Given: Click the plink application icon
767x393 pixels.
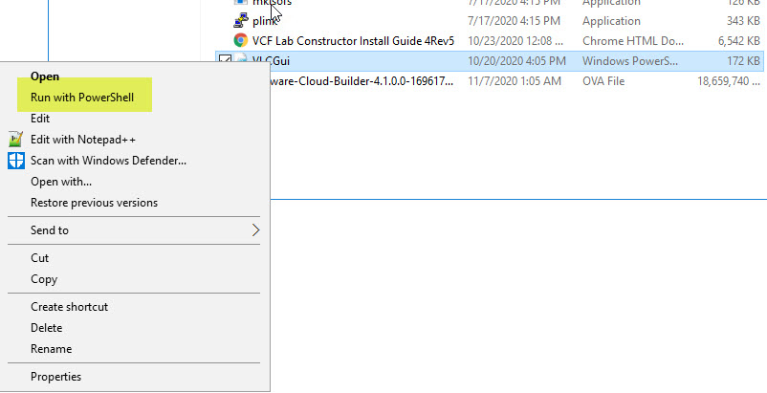Looking at the screenshot, I should tap(241, 21).
